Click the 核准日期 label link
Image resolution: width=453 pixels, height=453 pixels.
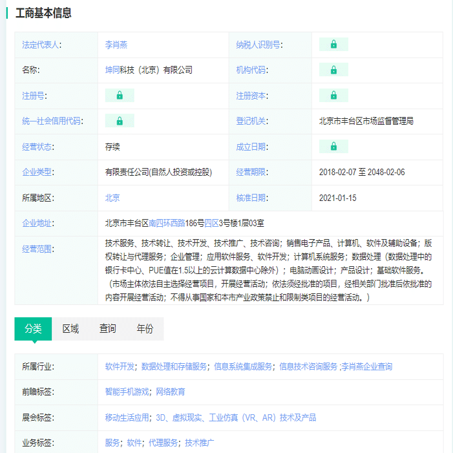(x=251, y=198)
